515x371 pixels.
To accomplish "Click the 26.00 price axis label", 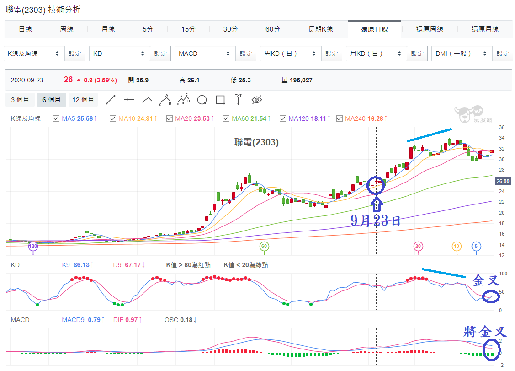I will (503, 181).
